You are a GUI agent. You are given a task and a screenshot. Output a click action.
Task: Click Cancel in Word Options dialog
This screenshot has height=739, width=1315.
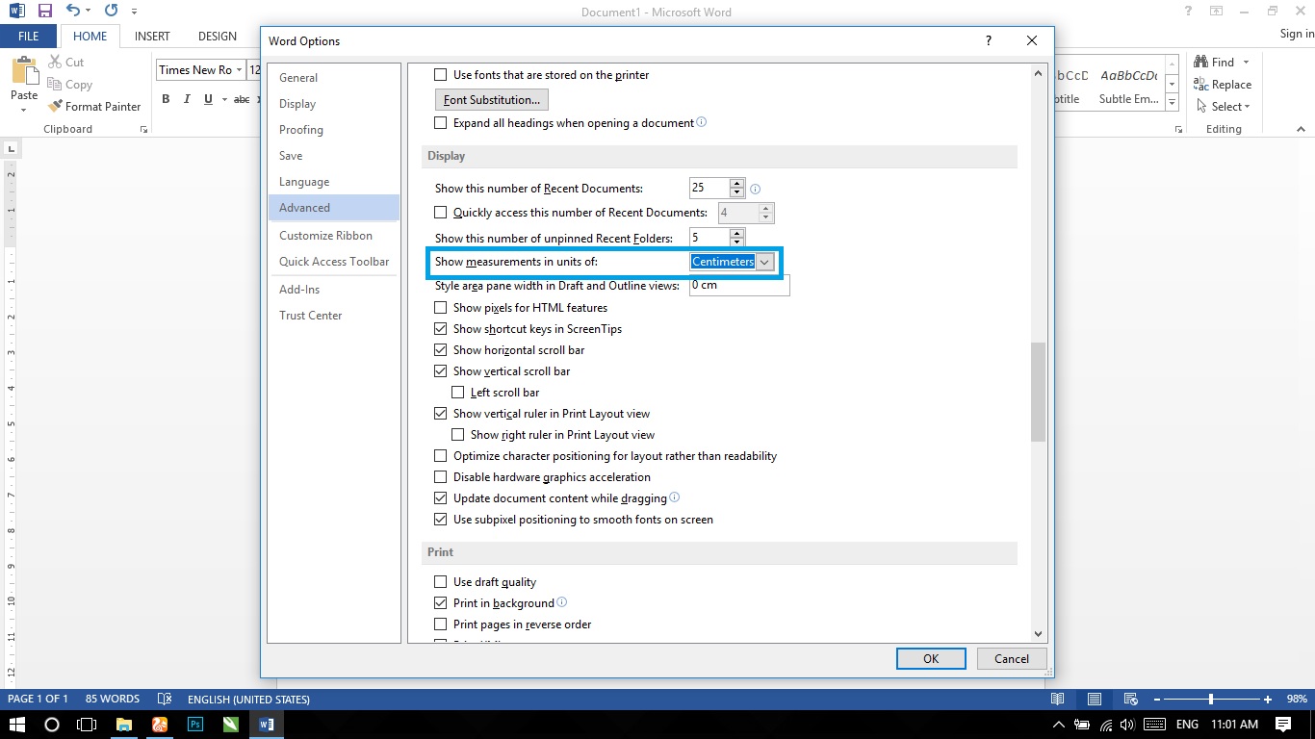pos(1012,659)
